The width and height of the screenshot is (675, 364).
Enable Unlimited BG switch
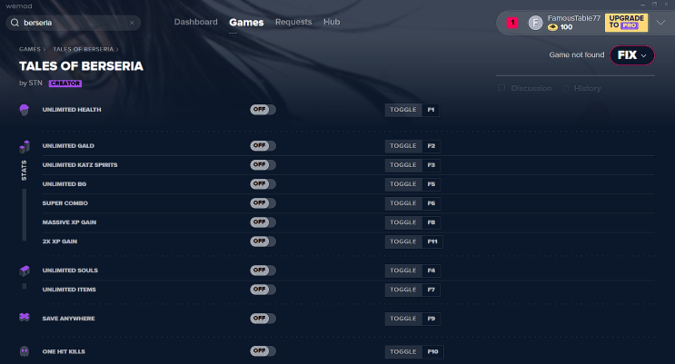[x=263, y=184]
